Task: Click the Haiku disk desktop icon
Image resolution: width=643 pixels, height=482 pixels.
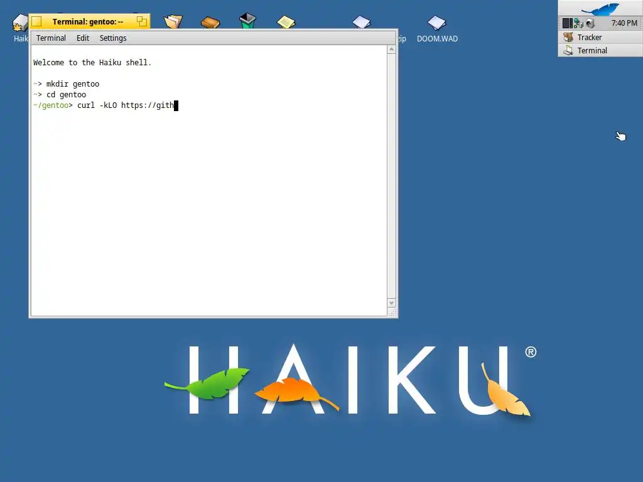Action: pos(19,23)
